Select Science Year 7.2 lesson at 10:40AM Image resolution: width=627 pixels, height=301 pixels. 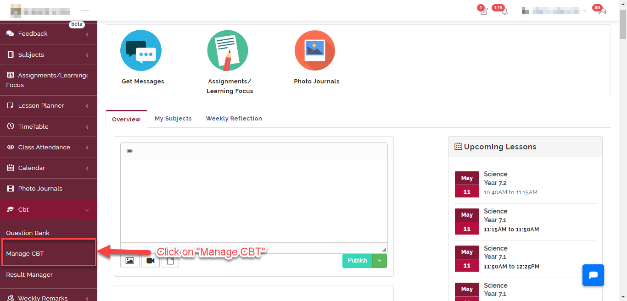(525, 183)
